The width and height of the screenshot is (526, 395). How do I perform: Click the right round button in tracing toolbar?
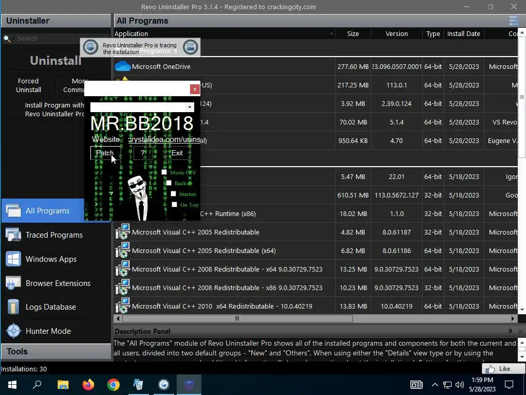pos(191,47)
